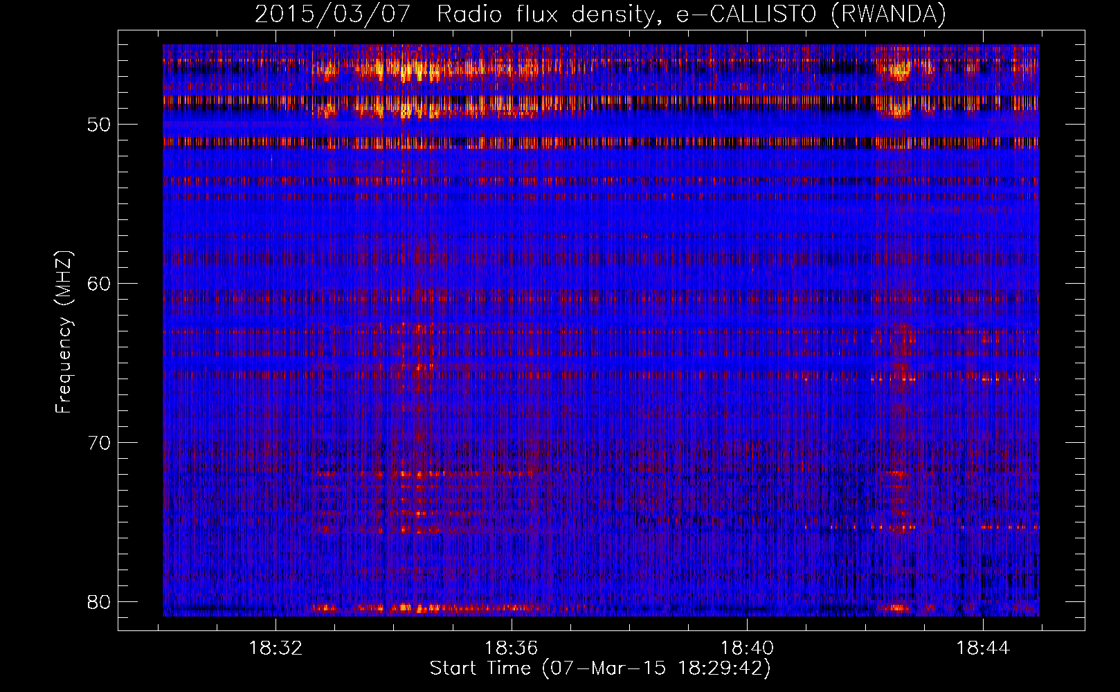Select the 50 frequency tick label
The width and height of the screenshot is (1120, 692).
pyautogui.click(x=98, y=125)
